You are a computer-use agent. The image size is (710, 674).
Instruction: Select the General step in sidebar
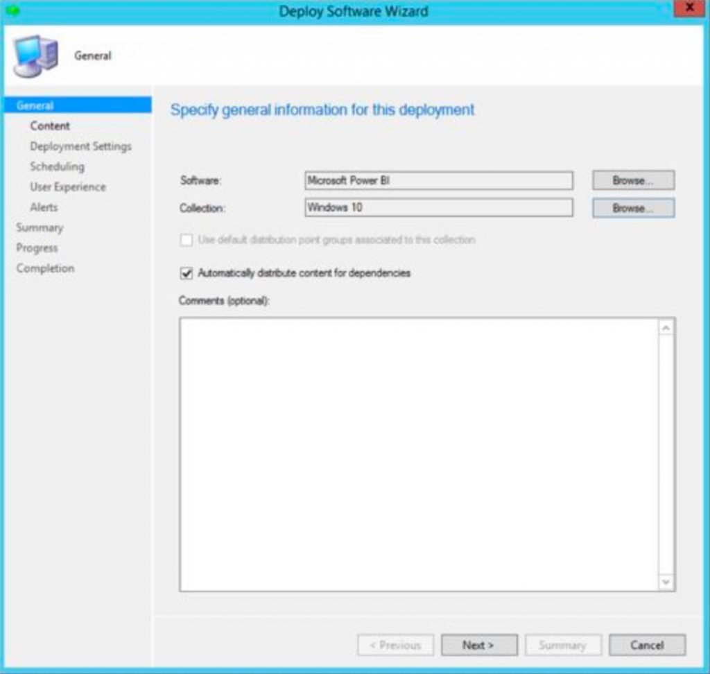click(x=78, y=105)
